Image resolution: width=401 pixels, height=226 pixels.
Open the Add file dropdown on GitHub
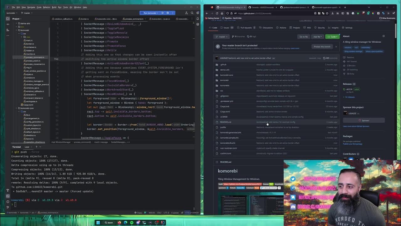click(317, 37)
